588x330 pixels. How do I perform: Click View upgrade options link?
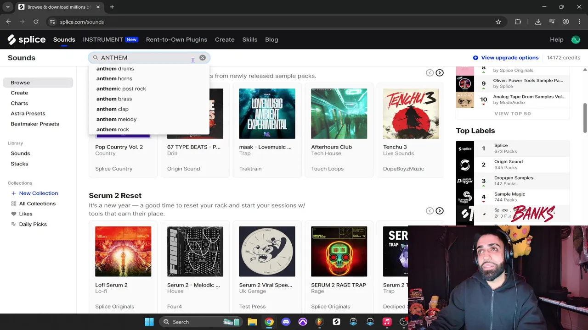[509, 58]
